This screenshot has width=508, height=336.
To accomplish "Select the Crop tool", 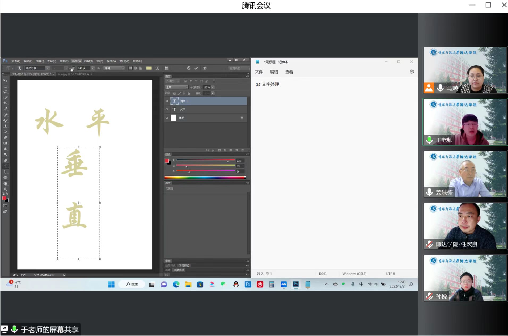I will pos(5,103).
